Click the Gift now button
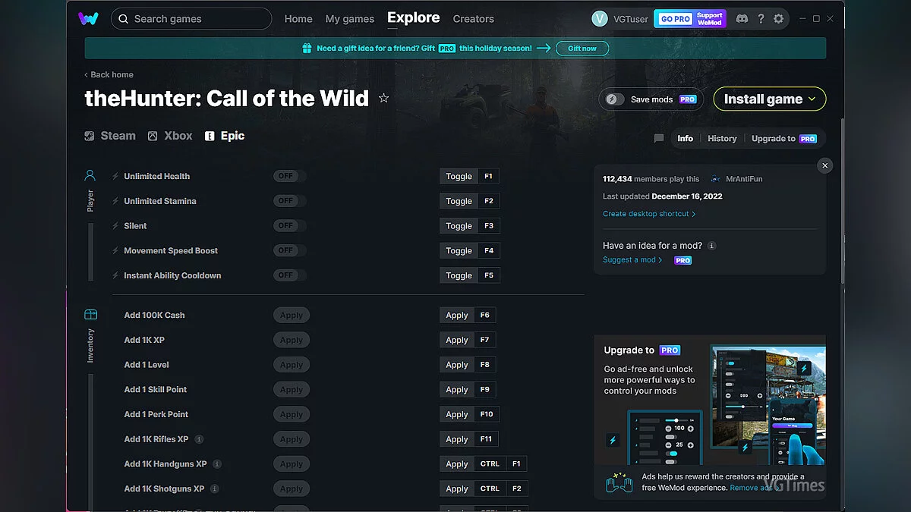Image resolution: width=911 pixels, height=512 pixels. (x=582, y=49)
